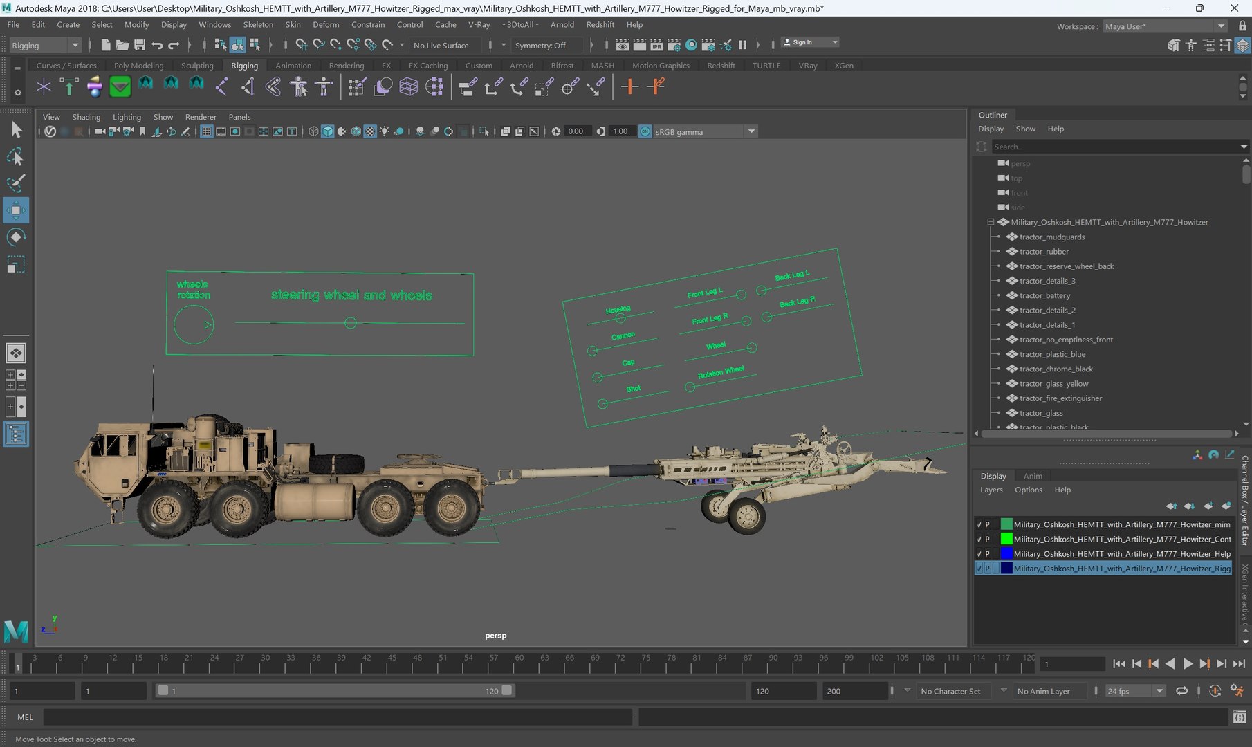Open the sRGB gamma view transform dropdown
This screenshot has width=1252, height=747.
point(705,131)
